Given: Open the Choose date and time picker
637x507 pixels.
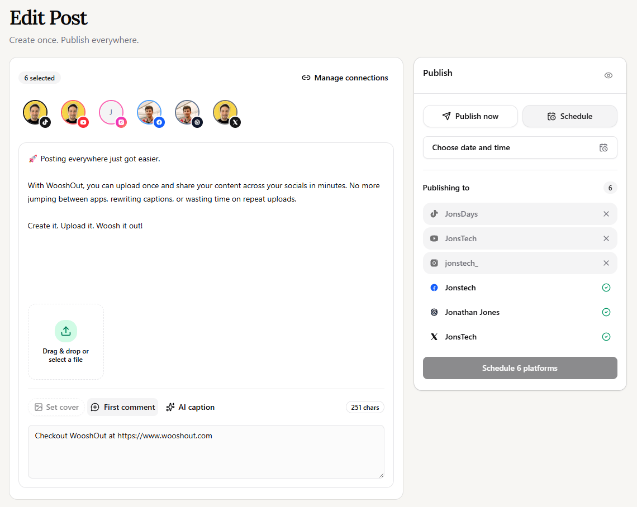Looking at the screenshot, I should 520,147.
